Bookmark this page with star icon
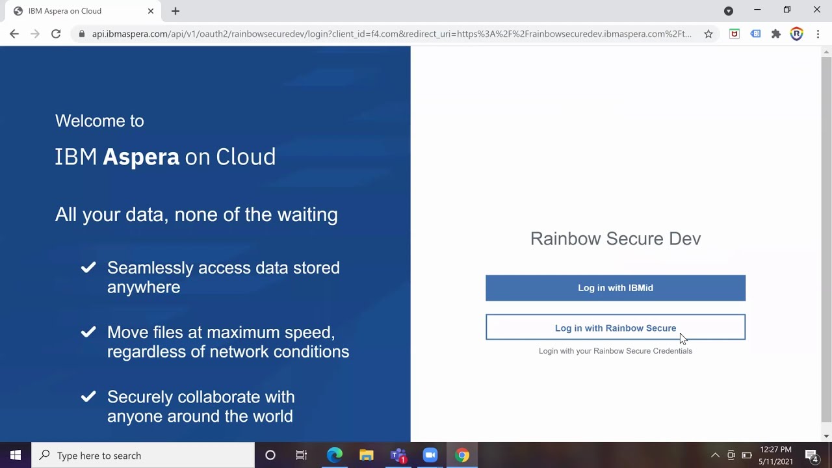Screen dimensions: 832x468 708,34
